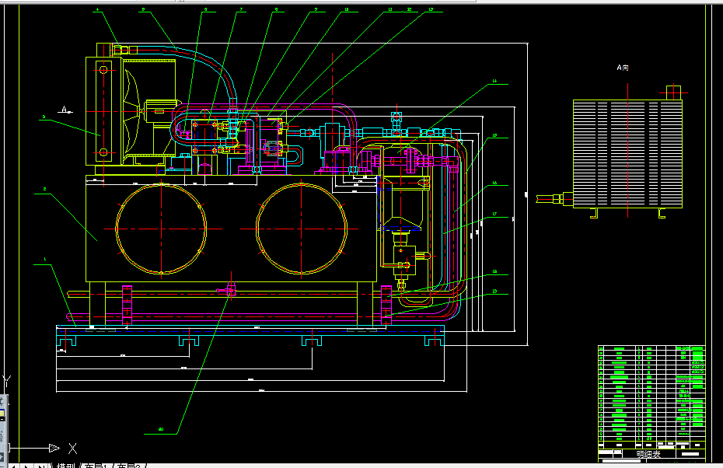Pick the right large fan circle in drawing

point(301,229)
